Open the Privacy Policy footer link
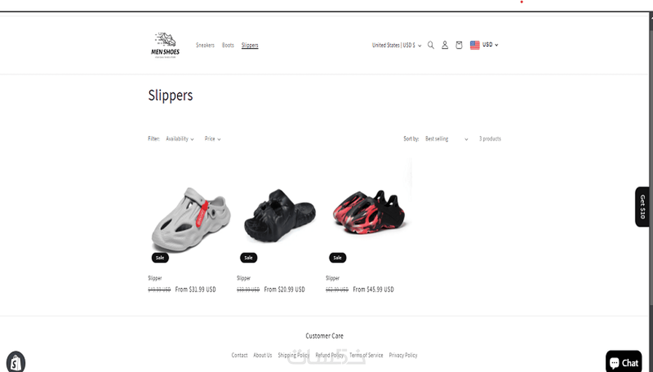This screenshot has height=372, width=653. click(403, 355)
